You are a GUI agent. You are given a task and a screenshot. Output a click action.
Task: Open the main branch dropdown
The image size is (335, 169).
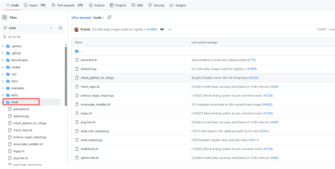click(x=28, y=28)
